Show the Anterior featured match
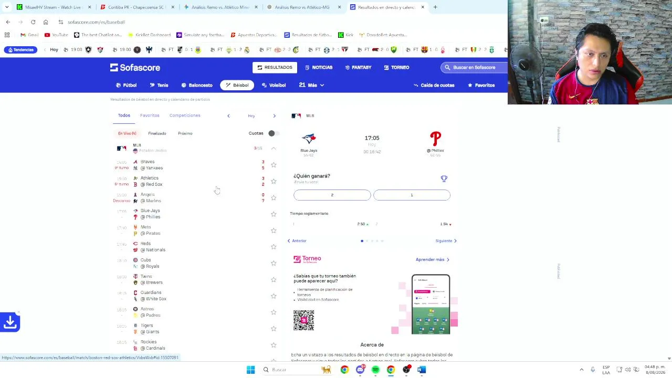The width and height of the screenshot is (672, 378). [297, 241]
